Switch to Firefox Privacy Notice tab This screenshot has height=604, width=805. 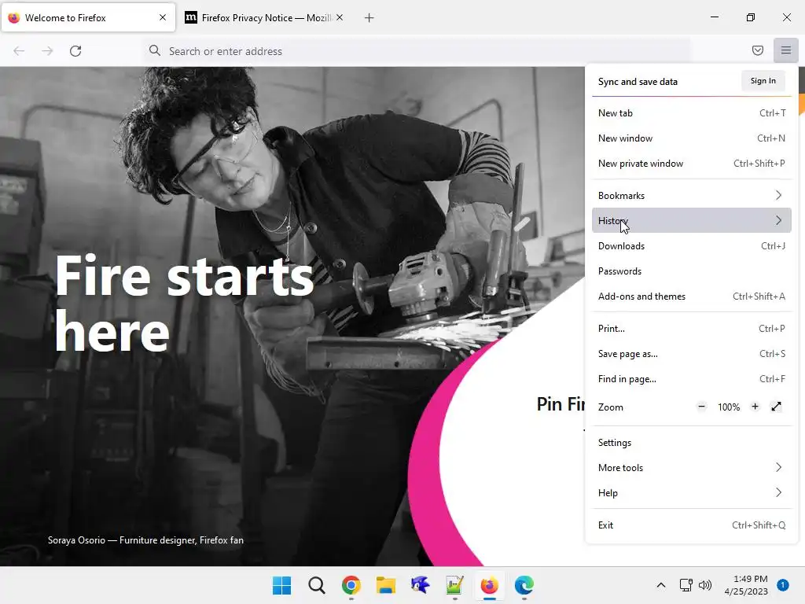click(263, 18)
